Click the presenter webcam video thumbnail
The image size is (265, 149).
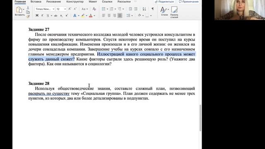point(240,10)
